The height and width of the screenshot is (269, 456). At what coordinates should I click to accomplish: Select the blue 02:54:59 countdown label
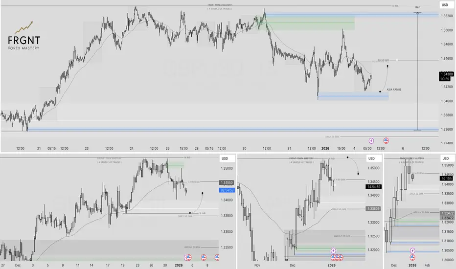tap(226, 190)
